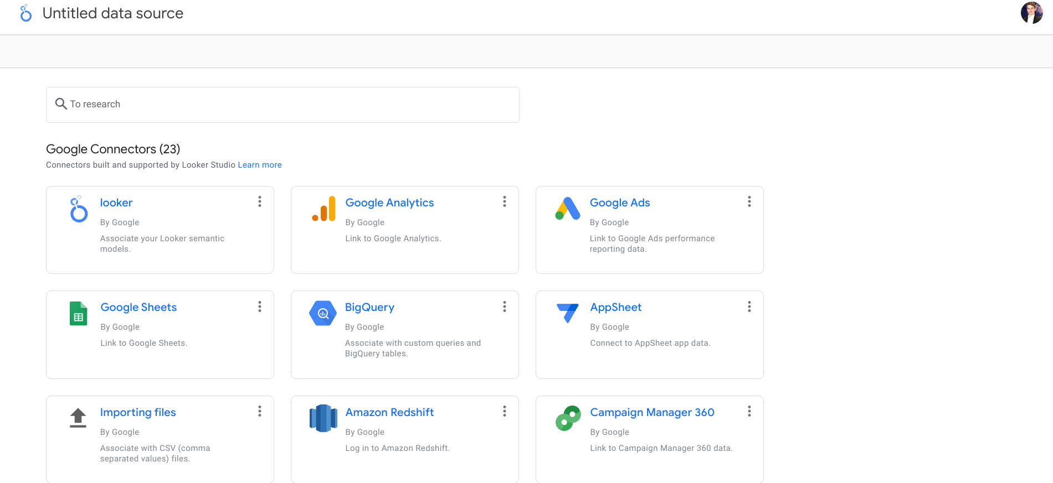Screen dimensions: 1053x483
Task: Click the search magnifier icon
Action: (x=61, y=104)
